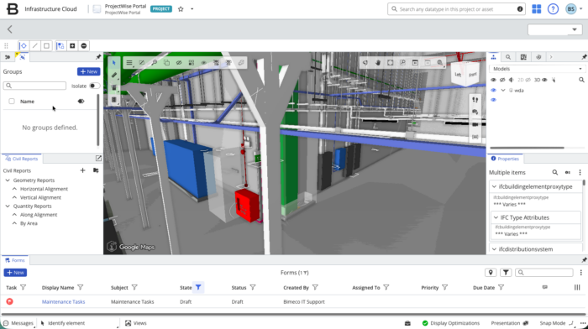The height and width of the screenshot is (329, 588).
Task: Open the empty dropdown in the gray bar
Action: click(x=555, y=29)
